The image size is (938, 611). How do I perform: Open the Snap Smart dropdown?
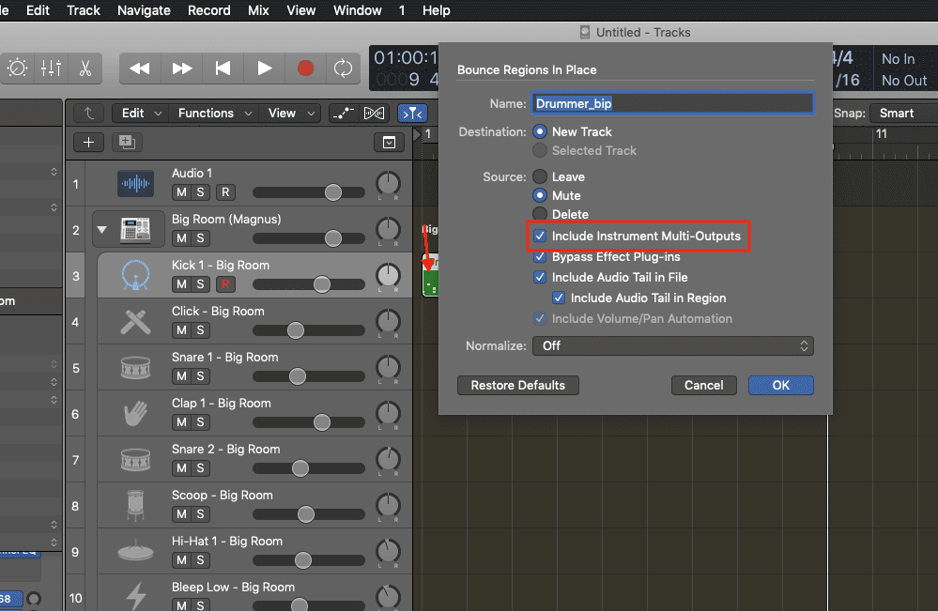point(903,113)
